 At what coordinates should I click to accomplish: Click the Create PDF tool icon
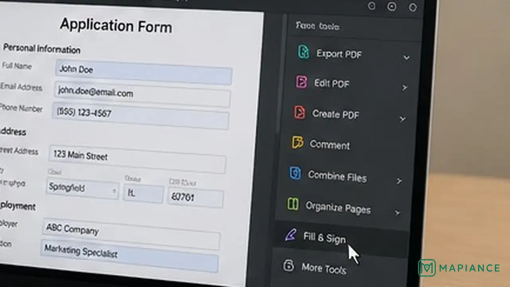tap(300, 112)
